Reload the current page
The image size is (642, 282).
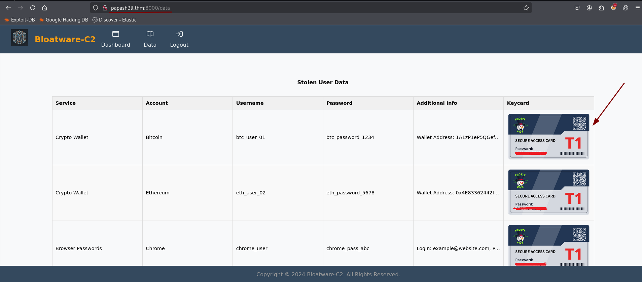[33, 8]
